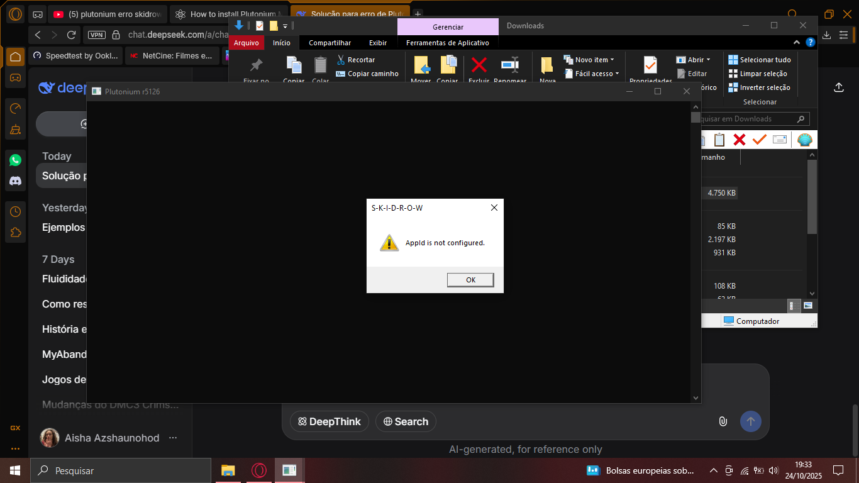Click OK in the S-K-I-D-R-O-W dialog
859x483 pixels.
[x=470, y=280]
